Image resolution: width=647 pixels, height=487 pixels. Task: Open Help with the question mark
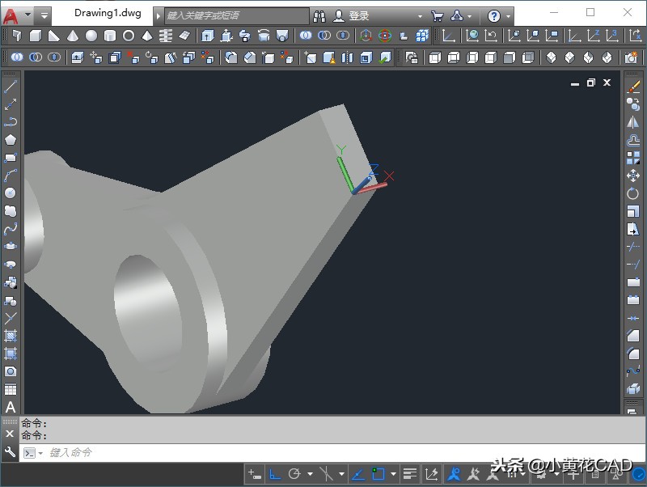(494, 16)
